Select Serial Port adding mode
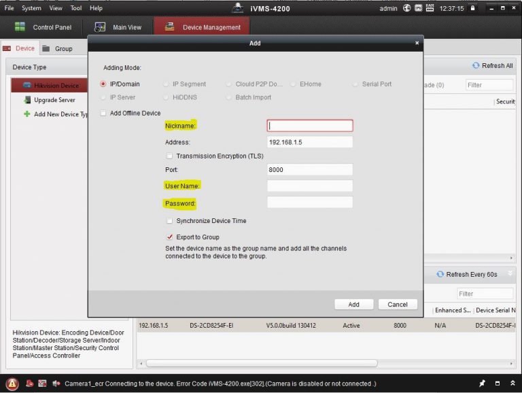This screenshot has width=522, height=393. (355, 84)
